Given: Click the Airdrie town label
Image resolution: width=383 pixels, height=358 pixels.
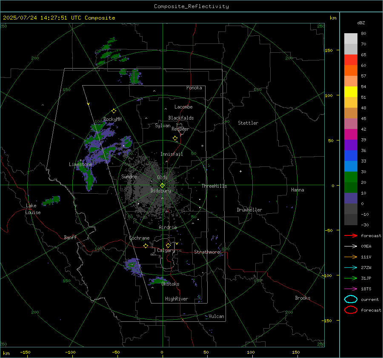Looking at the screenshot, I should (x=168, y=227).
